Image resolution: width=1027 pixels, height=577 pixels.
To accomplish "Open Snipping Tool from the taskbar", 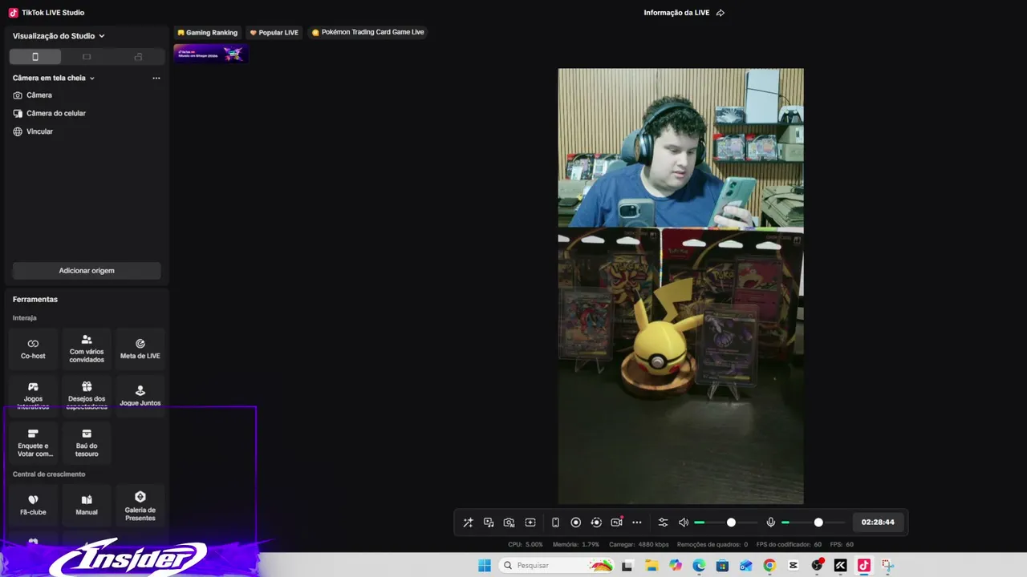I will [x=887, y=566].
